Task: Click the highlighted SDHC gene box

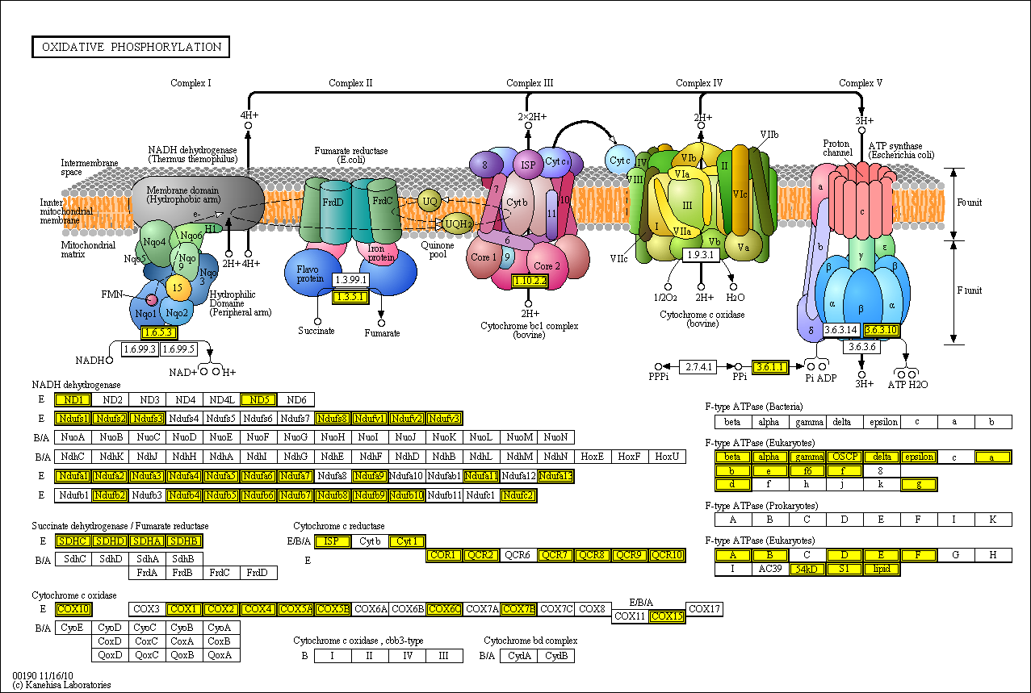Action: point(73,541)
